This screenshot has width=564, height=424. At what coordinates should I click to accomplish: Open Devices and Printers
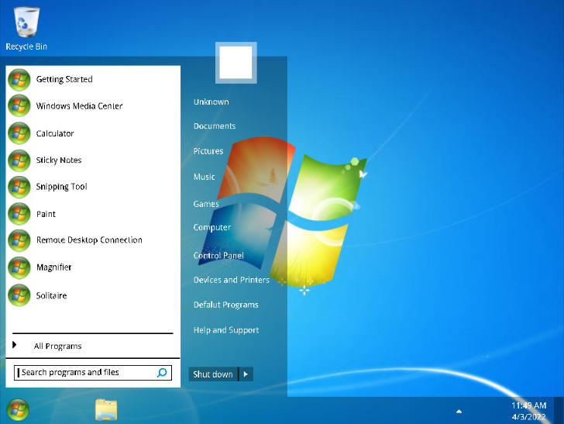[x=232, y=280]
